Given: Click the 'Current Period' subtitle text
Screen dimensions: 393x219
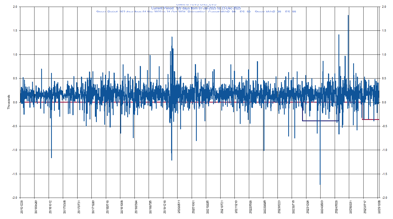Looking at the screenshot, I should pos(196,8).
